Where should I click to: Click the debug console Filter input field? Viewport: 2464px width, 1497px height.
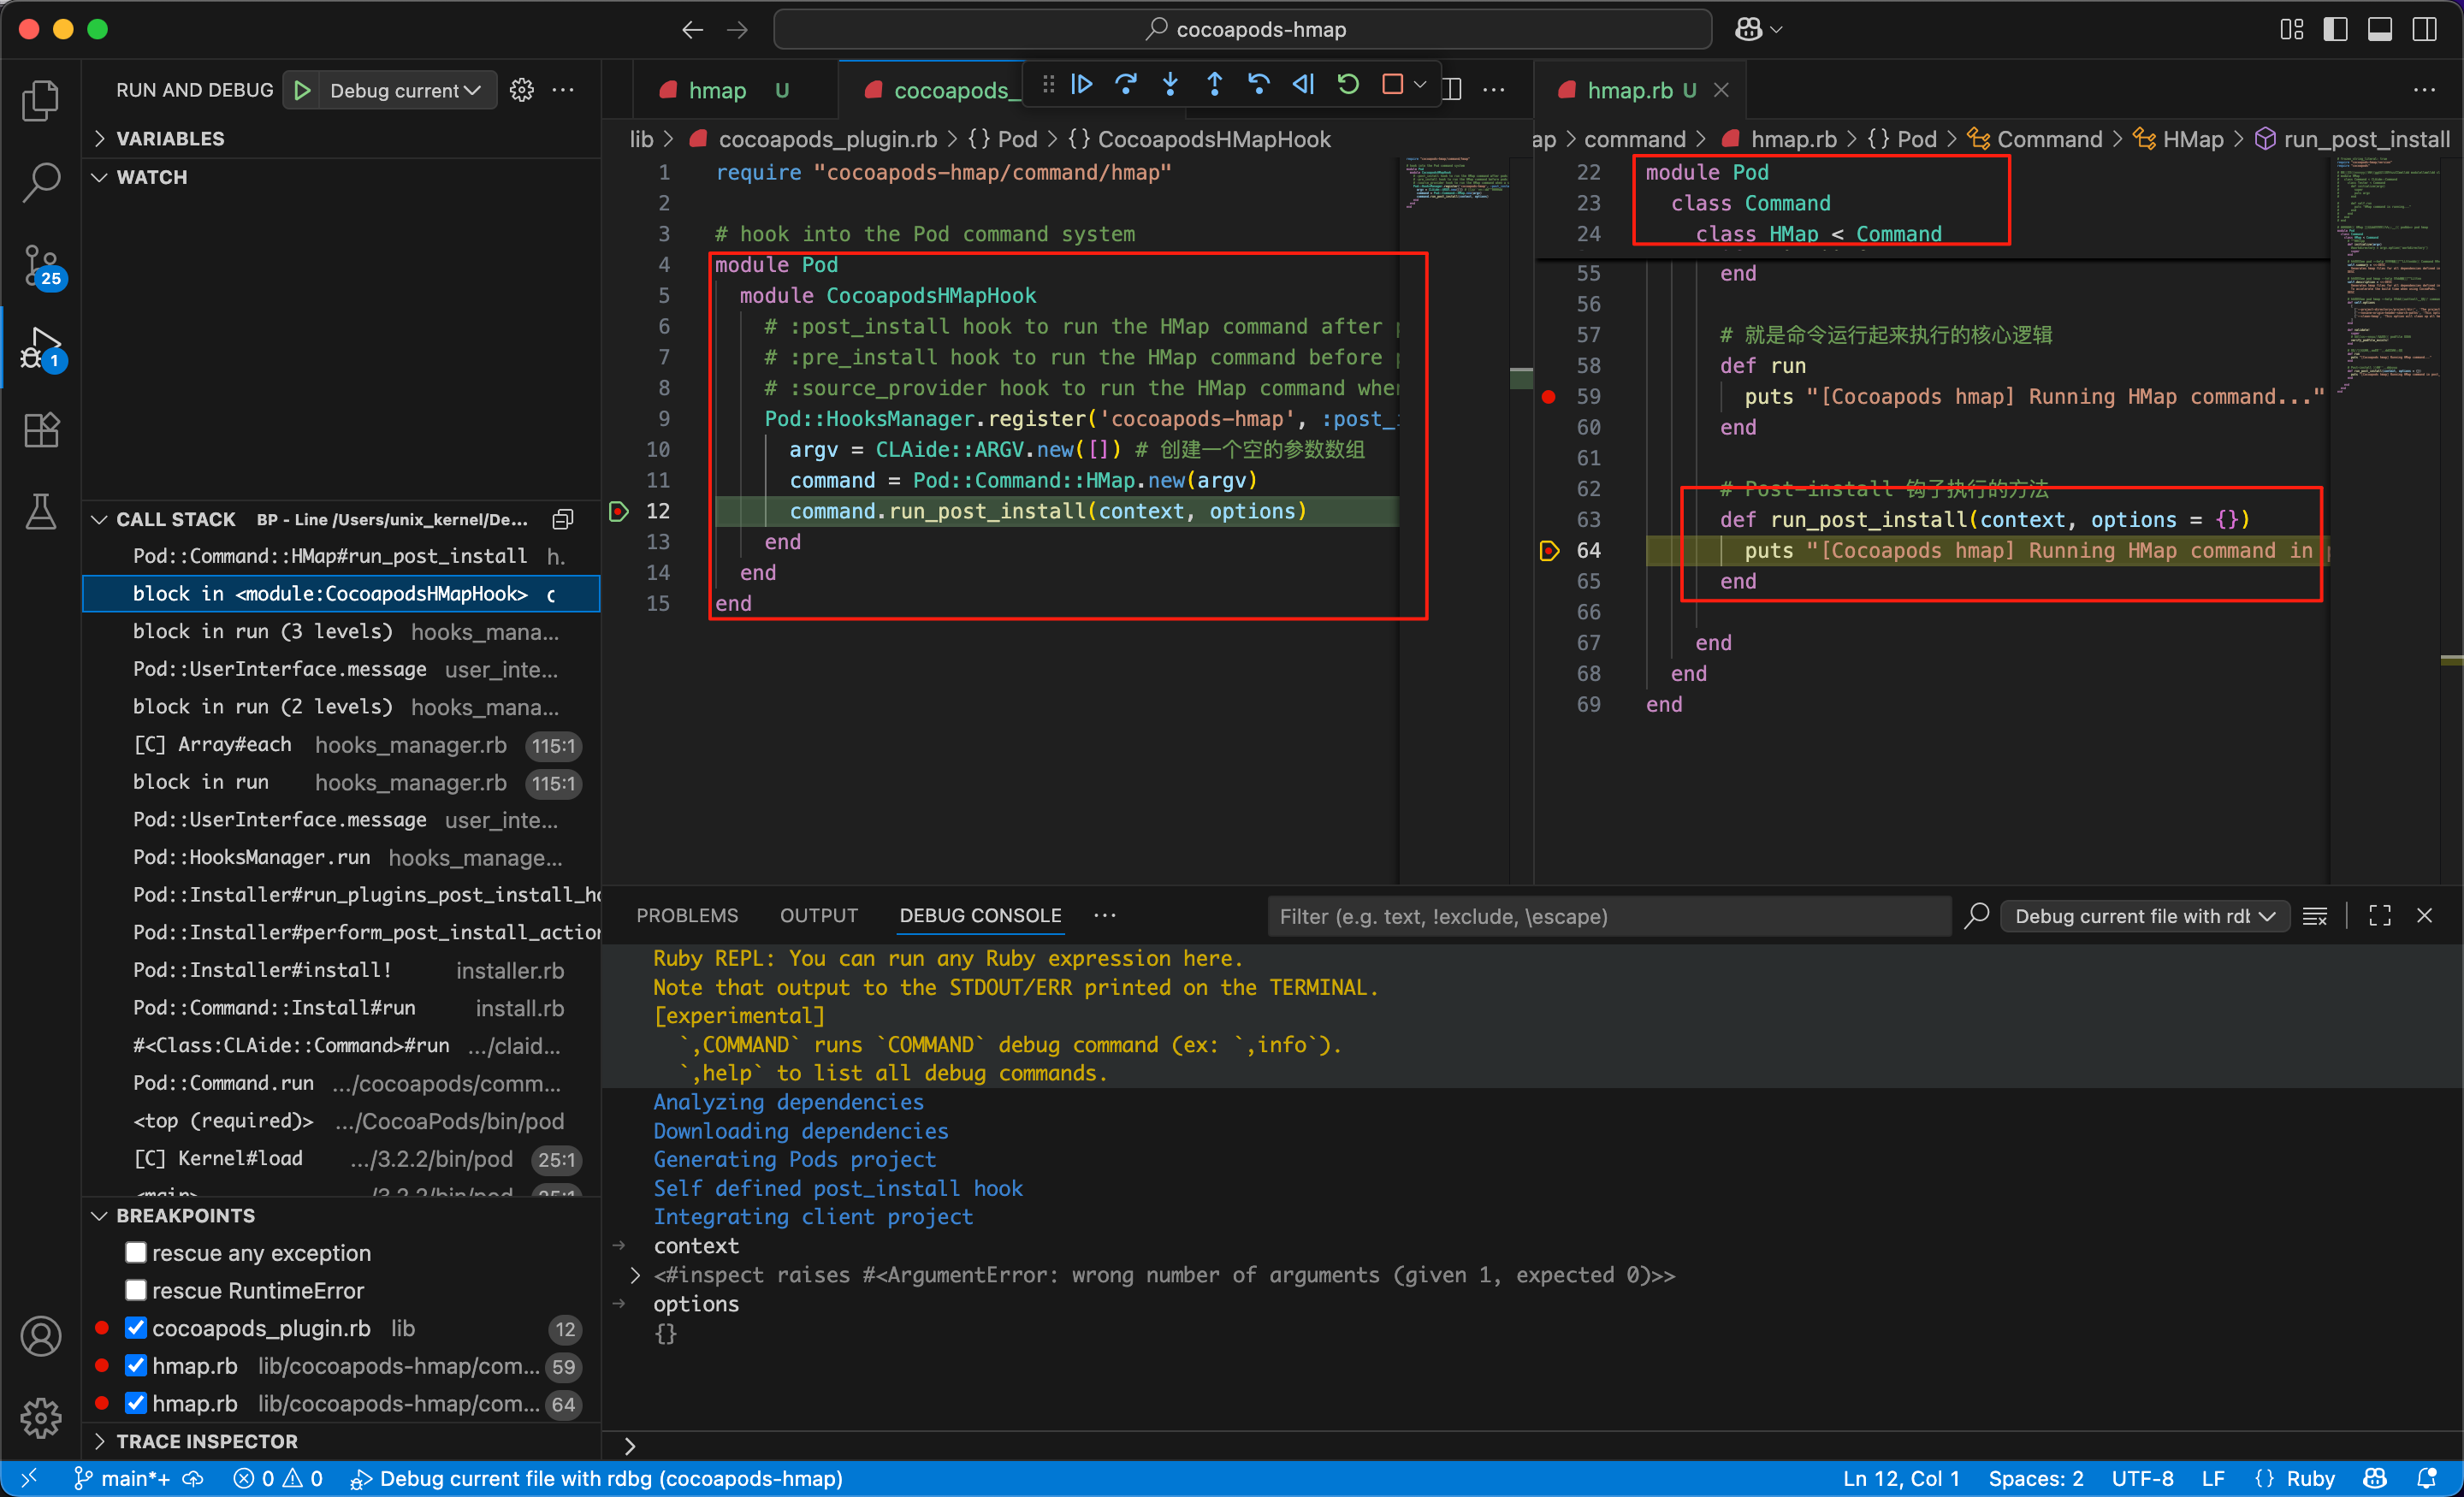[1609, 916]
